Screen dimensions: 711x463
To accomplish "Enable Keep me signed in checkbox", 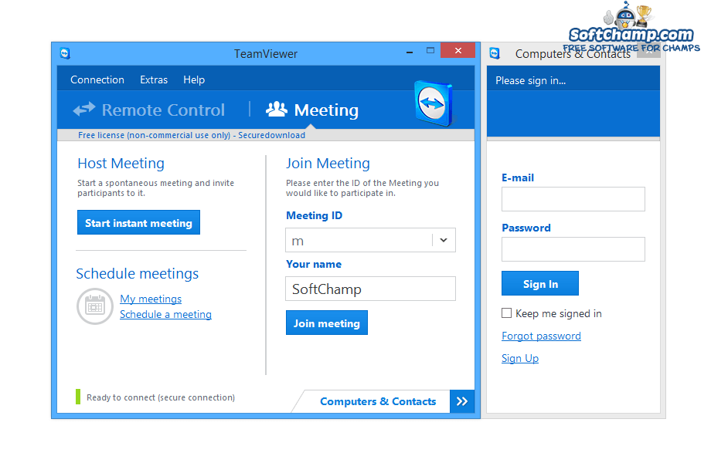I will coord(506,313).
